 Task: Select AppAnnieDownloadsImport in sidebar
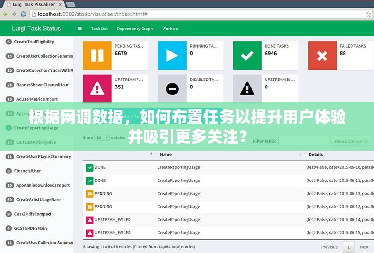43,185
